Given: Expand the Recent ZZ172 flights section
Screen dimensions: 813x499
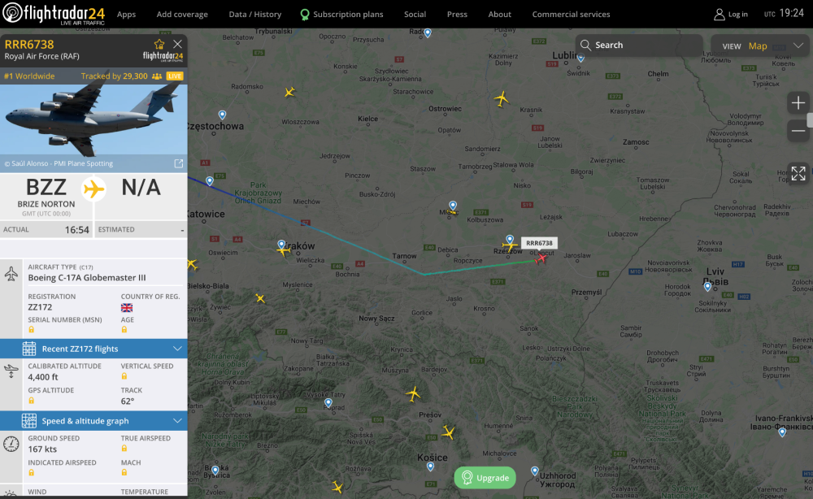Looking at the screenshot, I should tap(93, 349).
